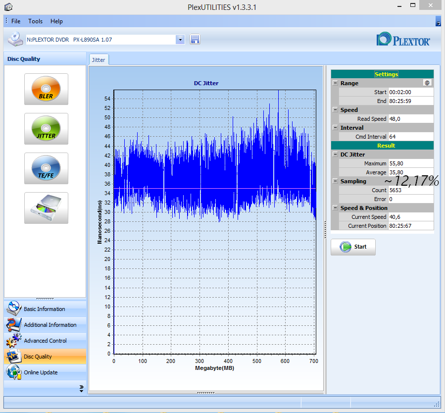Click the sidebar overflow chevron

click(x=82, y=388)
